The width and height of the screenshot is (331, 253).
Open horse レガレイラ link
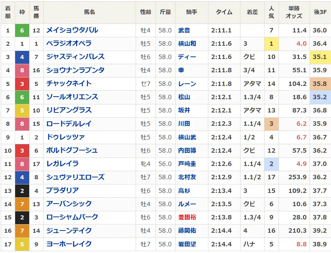coord(62,164)
